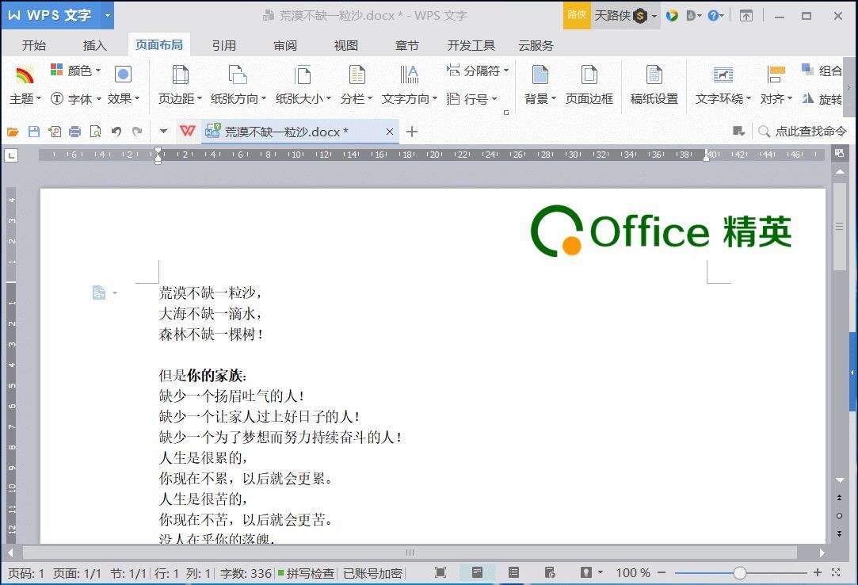
Task: Expand the quick access toolbar customize arrow
Action: 163,132
